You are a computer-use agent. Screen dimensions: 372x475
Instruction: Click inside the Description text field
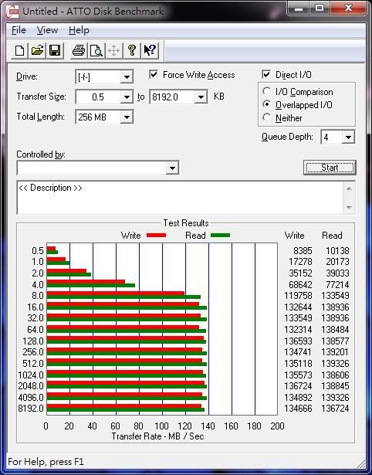(180, 198)
